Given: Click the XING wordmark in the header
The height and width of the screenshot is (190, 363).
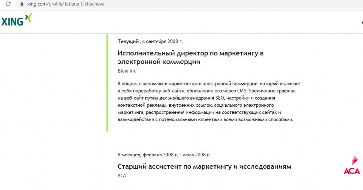Looking at the screenshot, I should pyautogui.click(x=12, y=21).
